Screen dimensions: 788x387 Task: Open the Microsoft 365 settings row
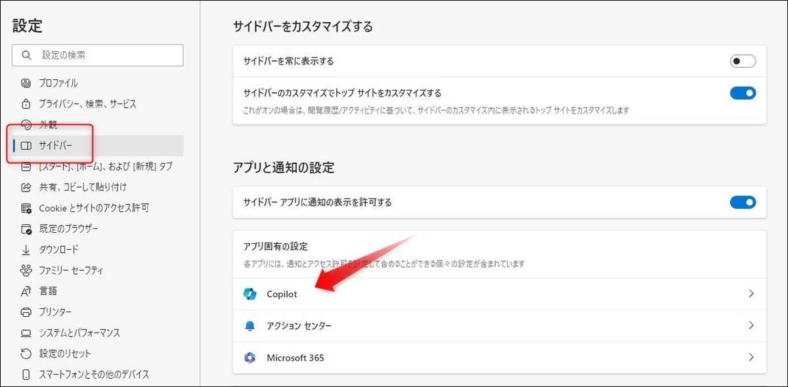coord(500,357)
